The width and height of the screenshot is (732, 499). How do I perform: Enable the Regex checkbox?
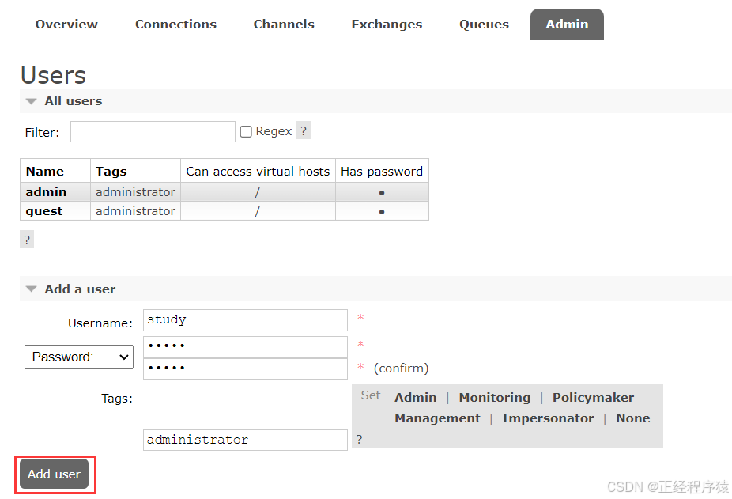246,132
